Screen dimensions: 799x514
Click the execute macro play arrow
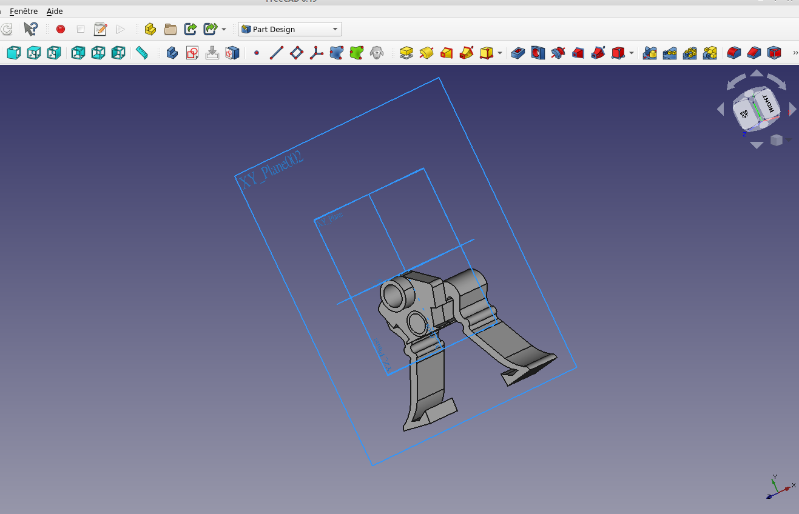(x=120, y=29)
